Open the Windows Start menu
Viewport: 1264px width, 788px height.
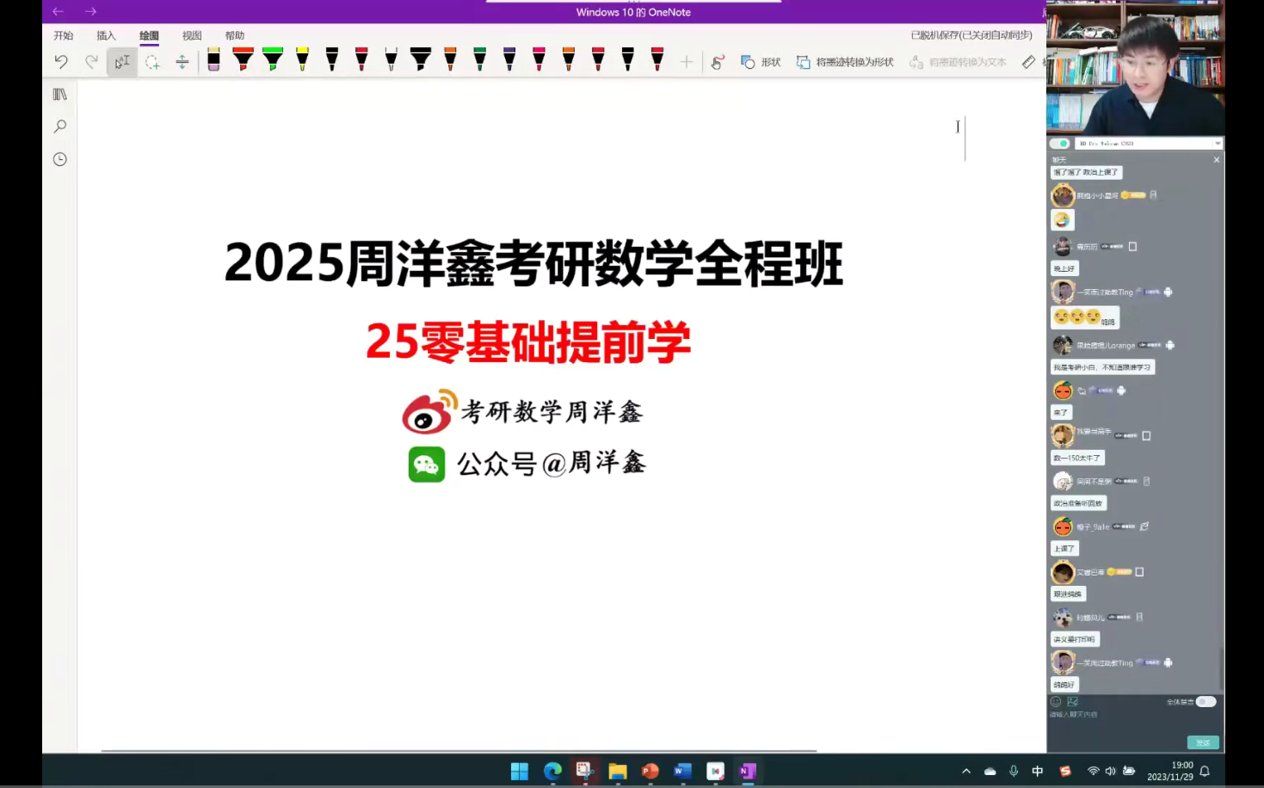tap(520, 772)
